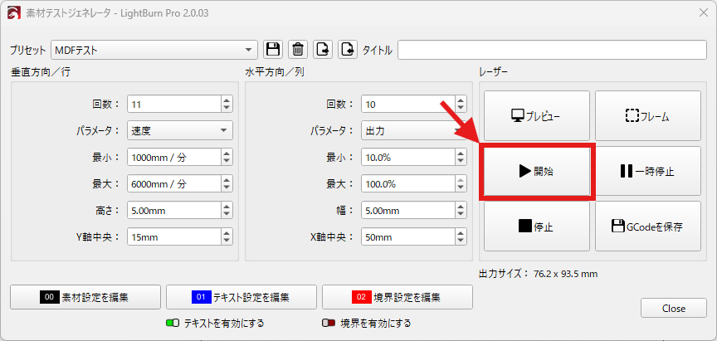
Task: Open the プリセット MDFテスト dropdown
Action: coord(154,50)
